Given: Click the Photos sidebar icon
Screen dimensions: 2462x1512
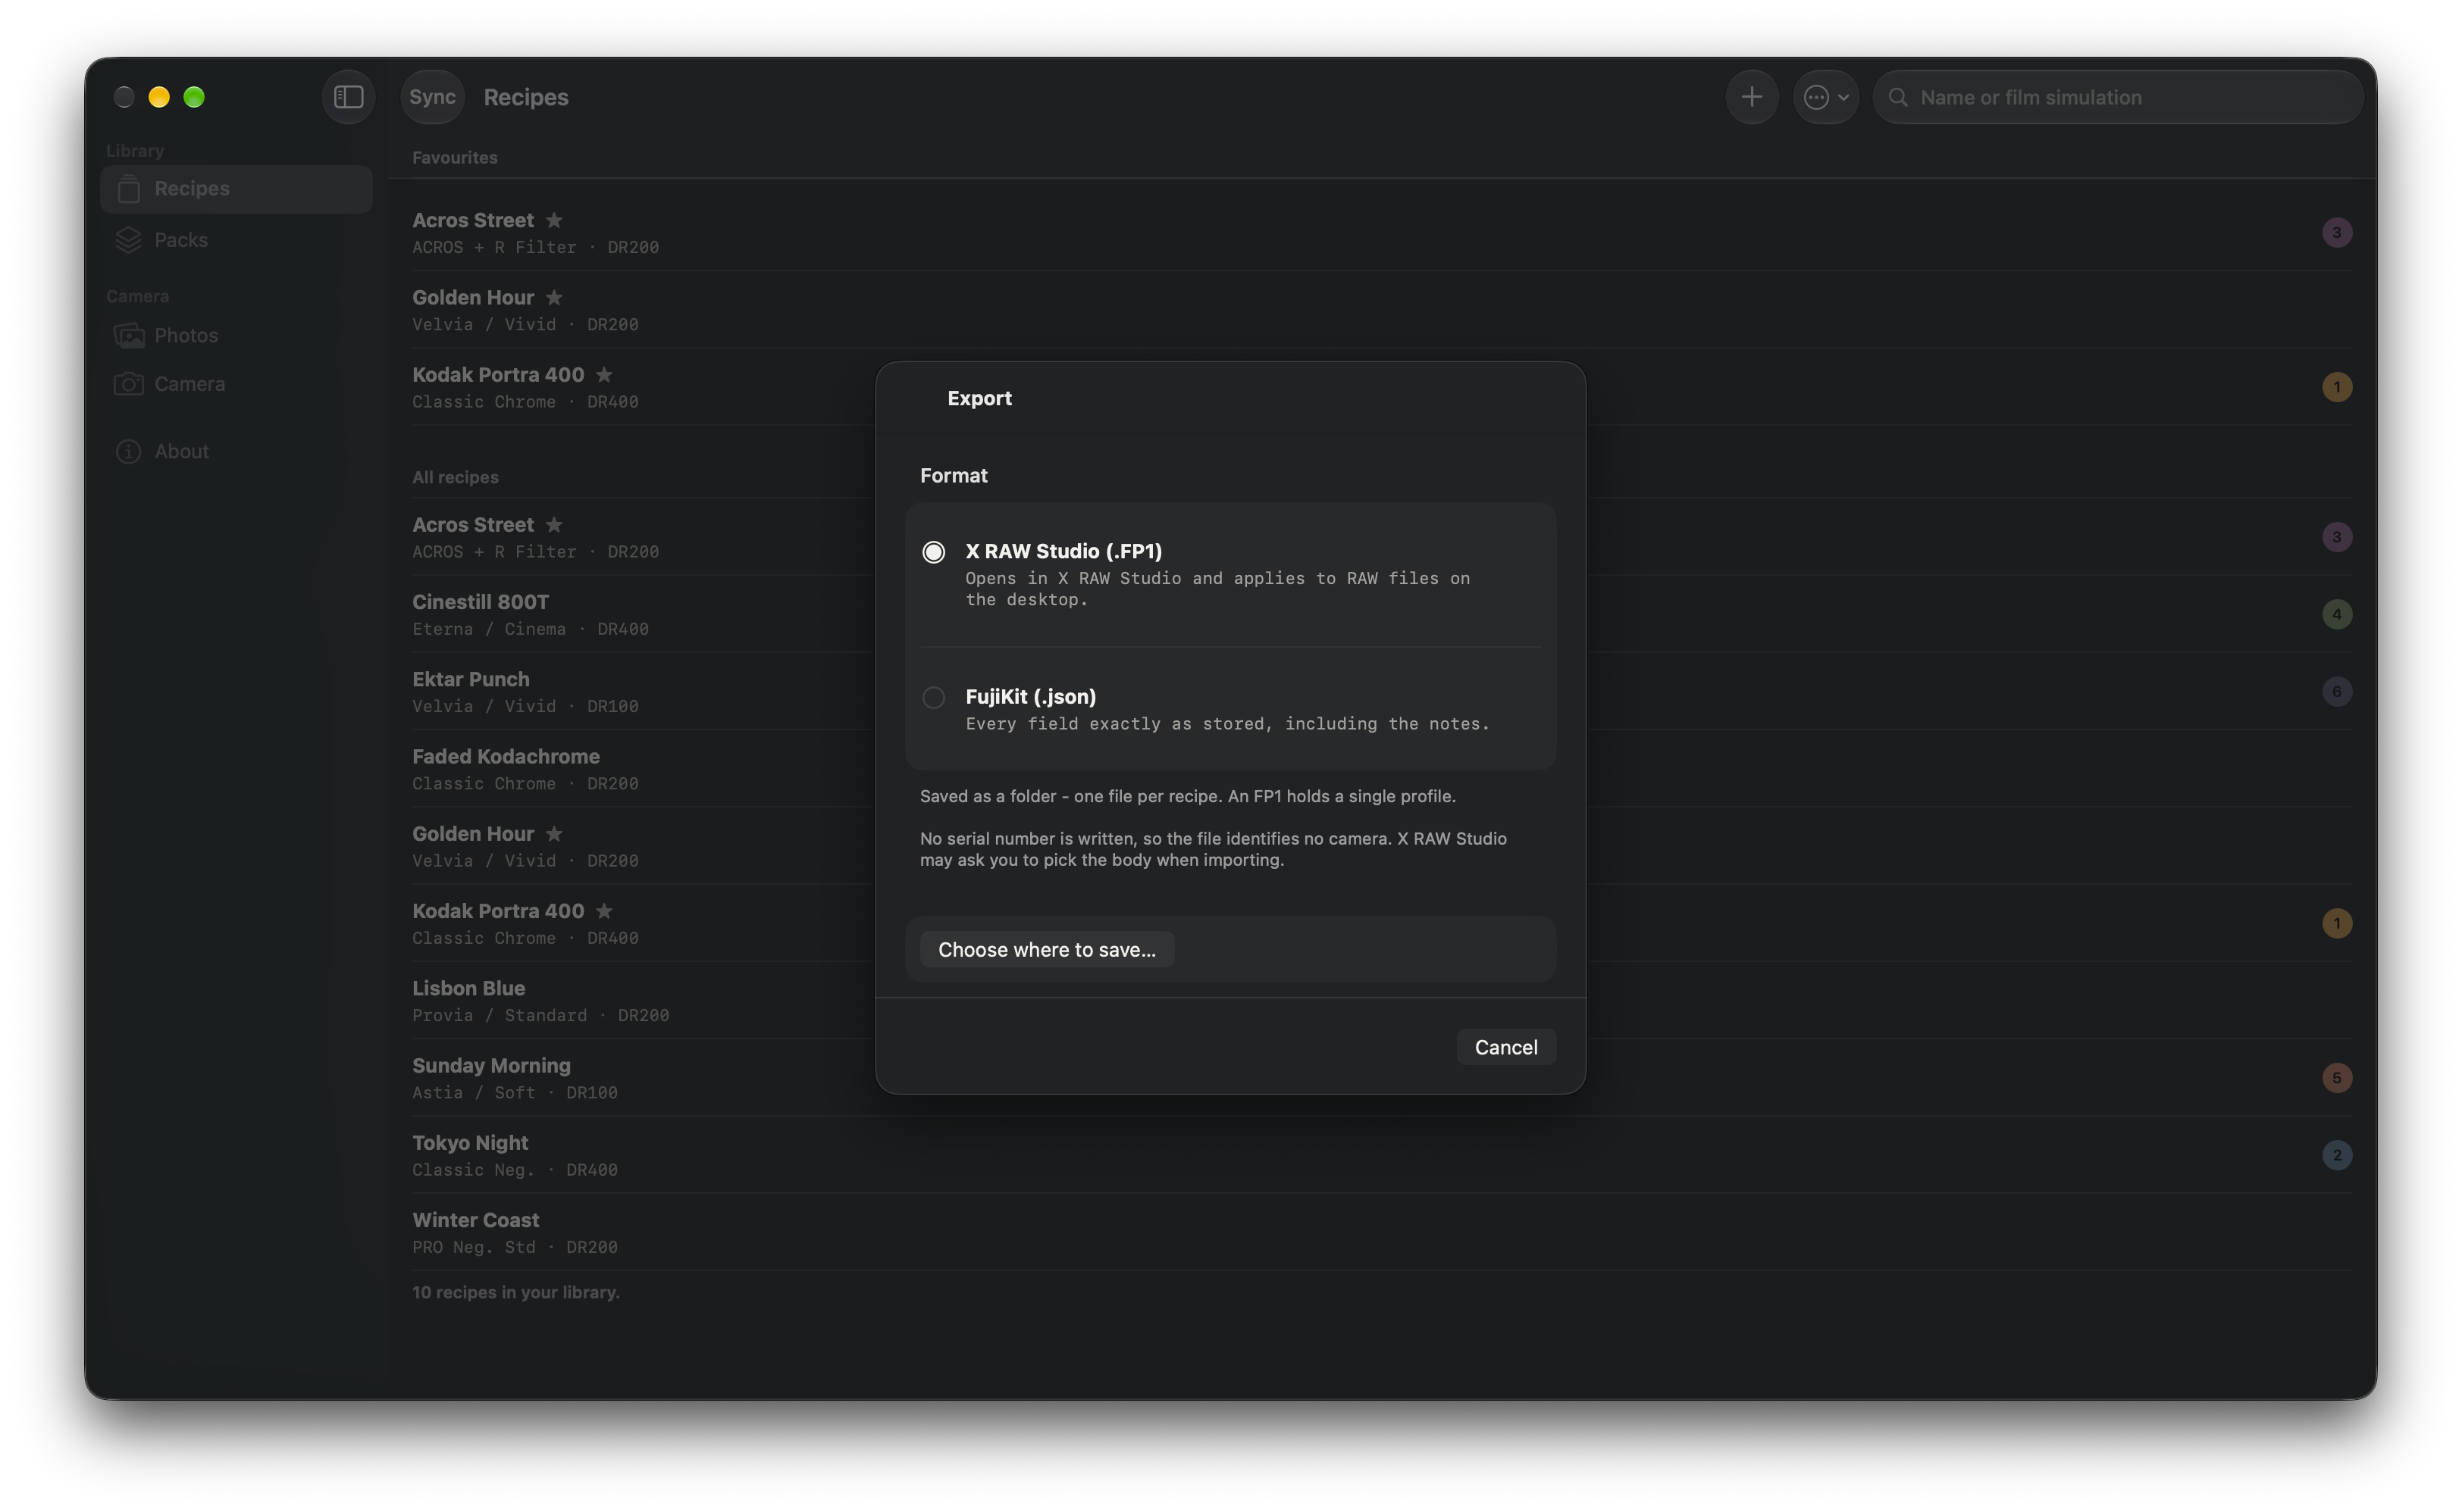Looking at the screenshot, I should pos(128,336).
